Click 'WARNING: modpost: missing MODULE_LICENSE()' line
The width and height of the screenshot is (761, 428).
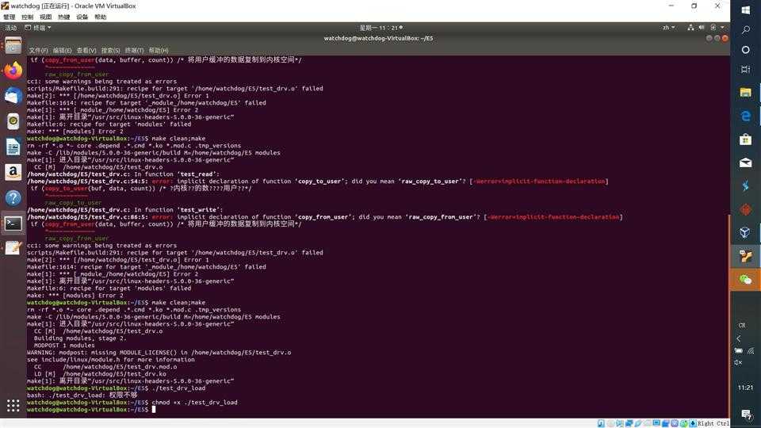coord(159,352)
